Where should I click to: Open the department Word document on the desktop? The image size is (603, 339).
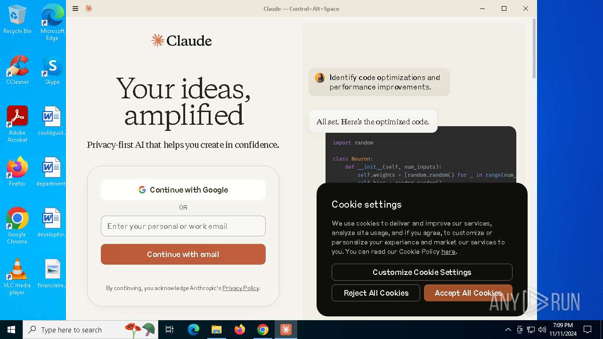(51, 172)
